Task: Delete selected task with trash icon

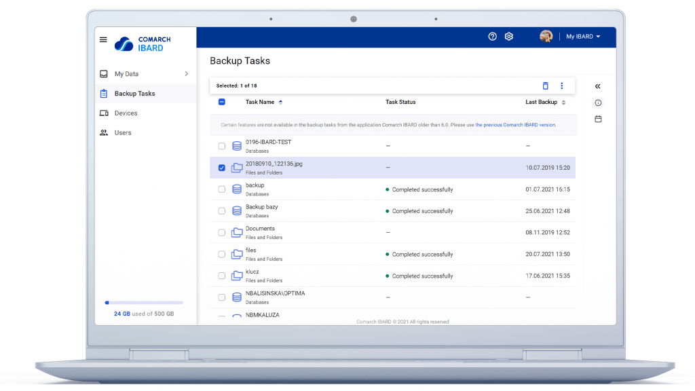Action: [x=546, y=86]
